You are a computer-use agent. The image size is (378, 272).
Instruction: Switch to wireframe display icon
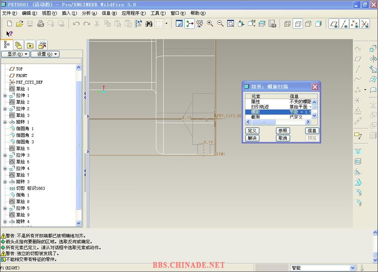coord(287,24)
